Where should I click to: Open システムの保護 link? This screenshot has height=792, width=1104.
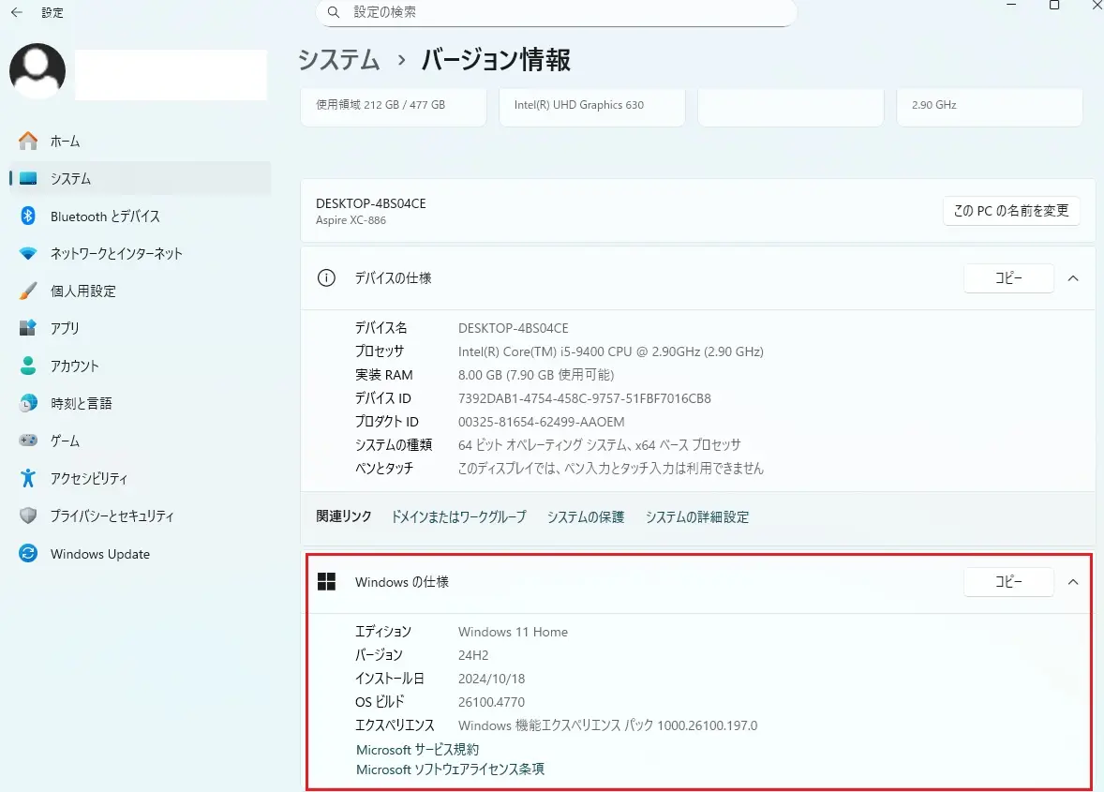(586, 516)
